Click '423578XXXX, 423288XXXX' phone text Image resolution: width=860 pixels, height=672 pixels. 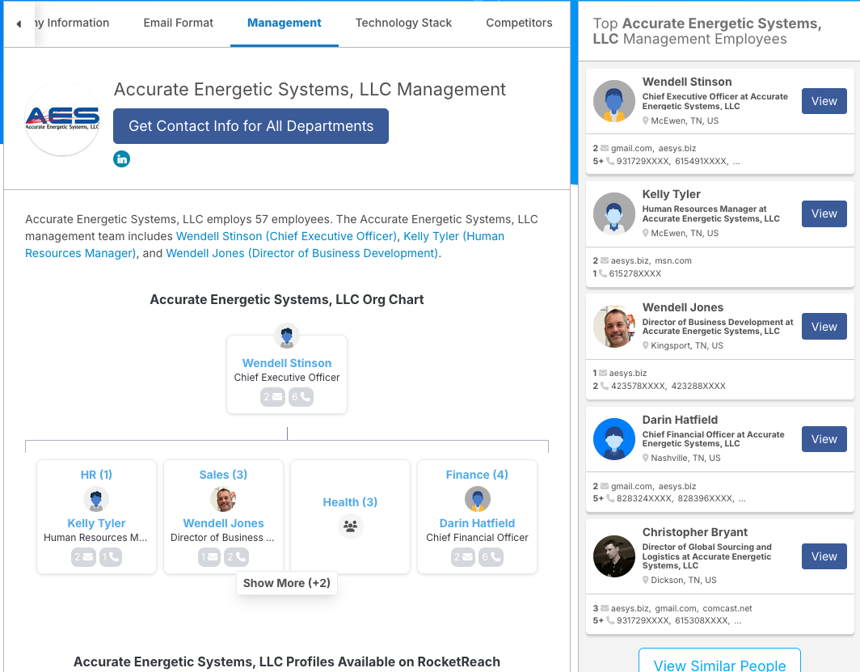click(x=668, y=387)
